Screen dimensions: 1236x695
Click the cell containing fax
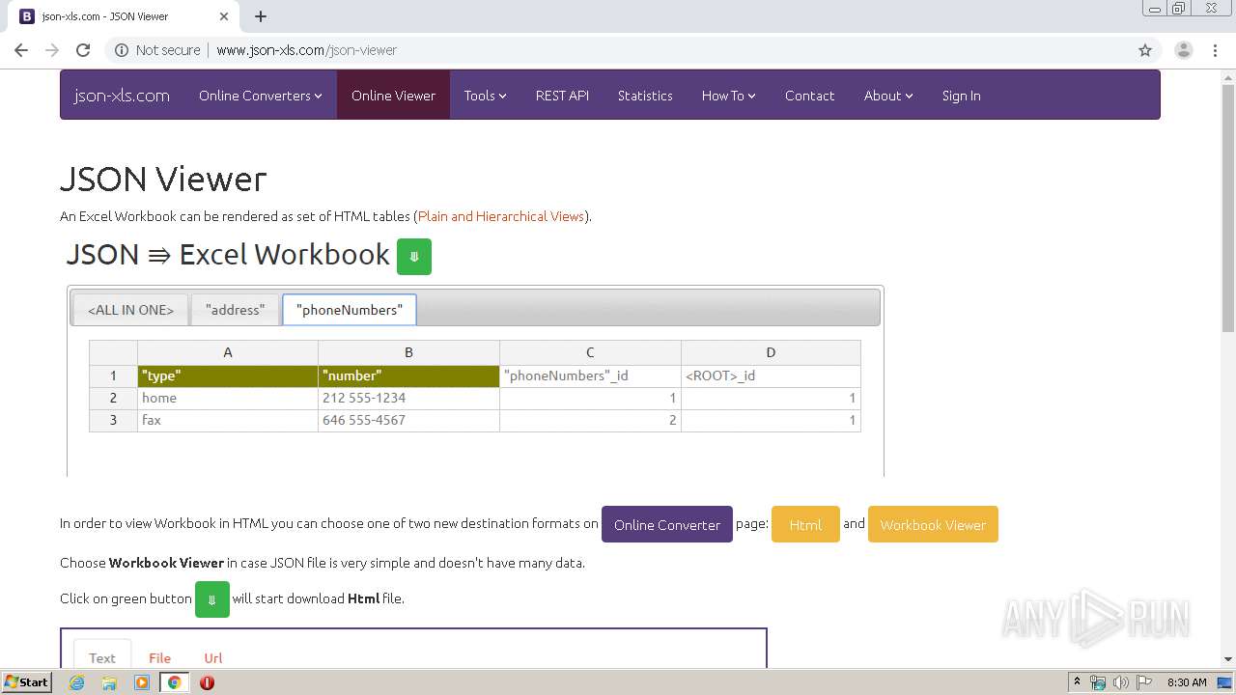click(x=228, y=420)
